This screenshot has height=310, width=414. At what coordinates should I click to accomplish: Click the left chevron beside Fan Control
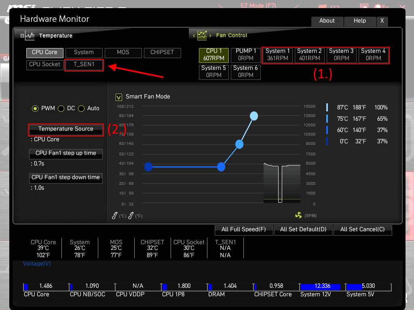[x=193, y=35]
